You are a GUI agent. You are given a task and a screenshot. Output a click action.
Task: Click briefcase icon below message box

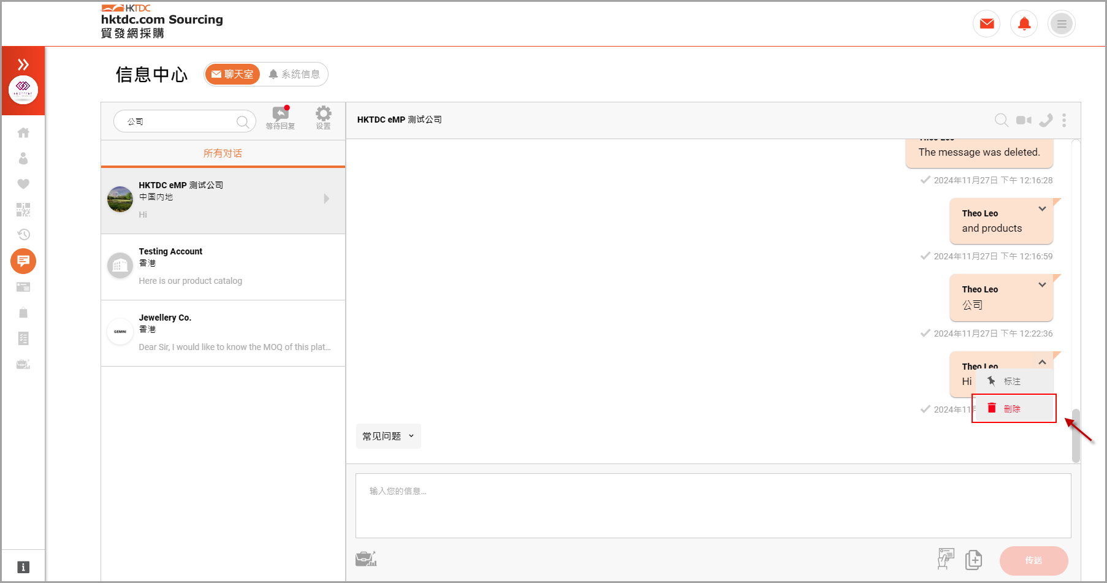366,558
